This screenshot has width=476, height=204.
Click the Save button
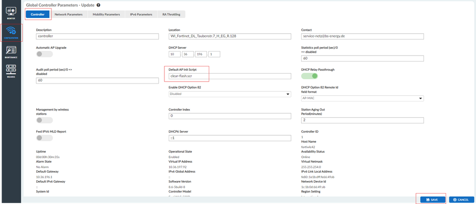[432, 200]
